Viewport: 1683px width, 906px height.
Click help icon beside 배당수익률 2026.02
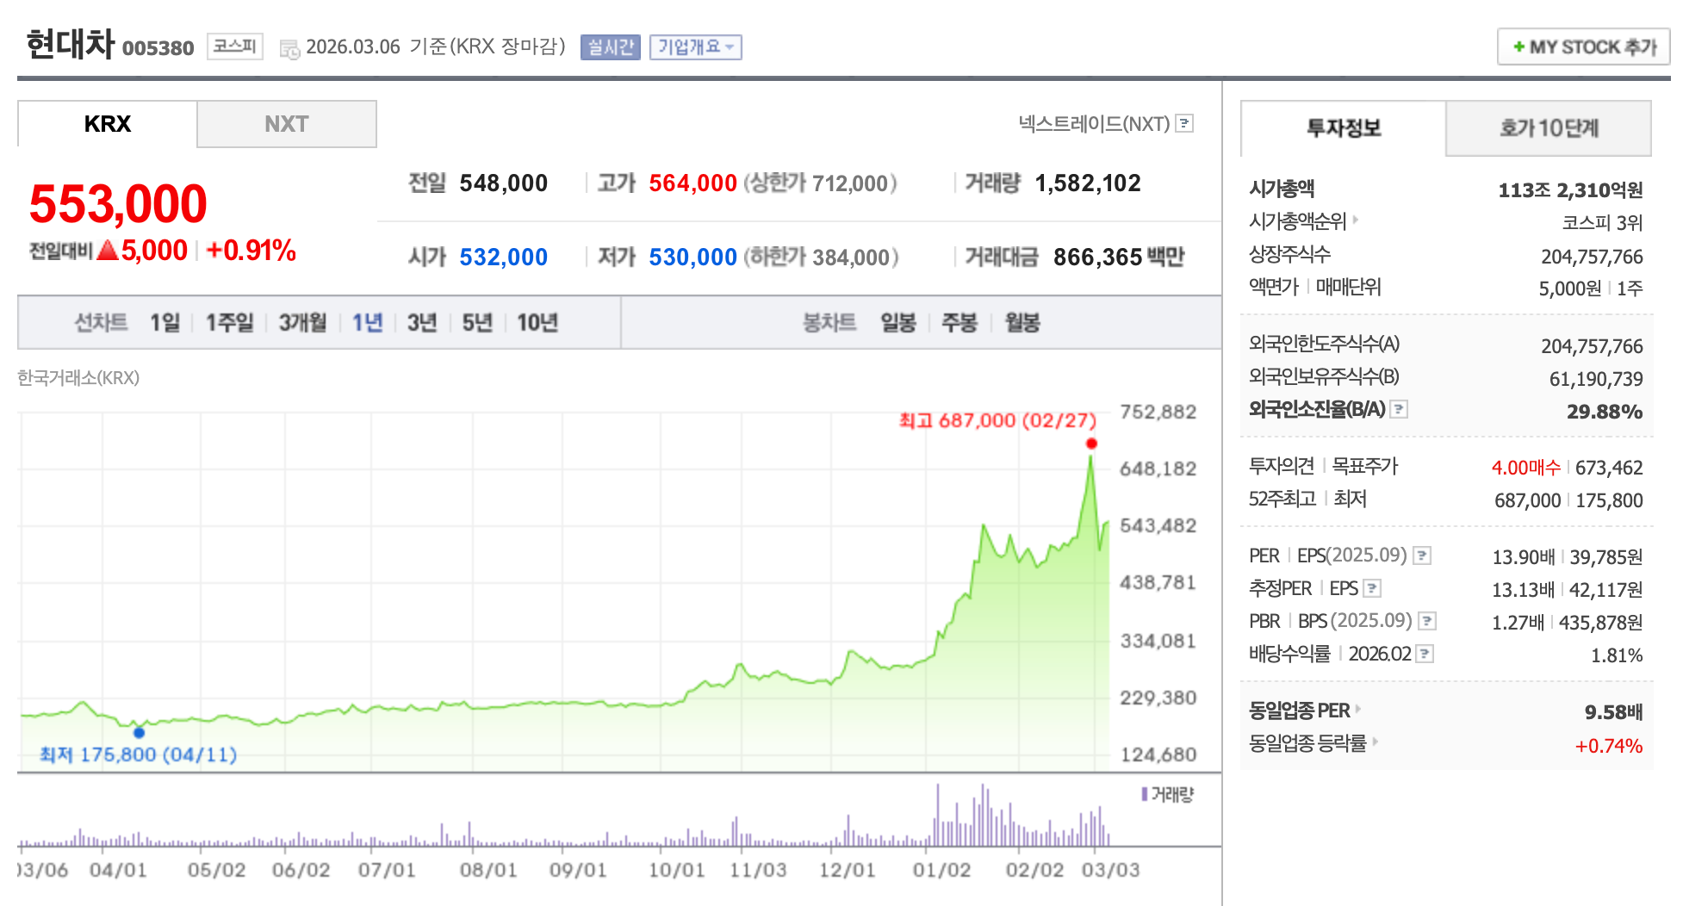click(x=1425, y=654)
